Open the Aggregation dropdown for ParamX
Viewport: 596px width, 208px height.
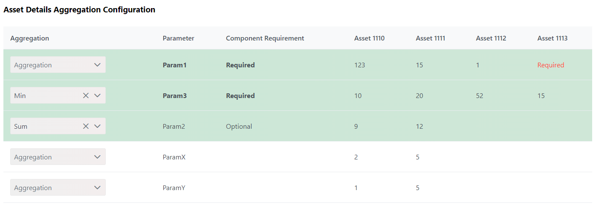point(58,157)
